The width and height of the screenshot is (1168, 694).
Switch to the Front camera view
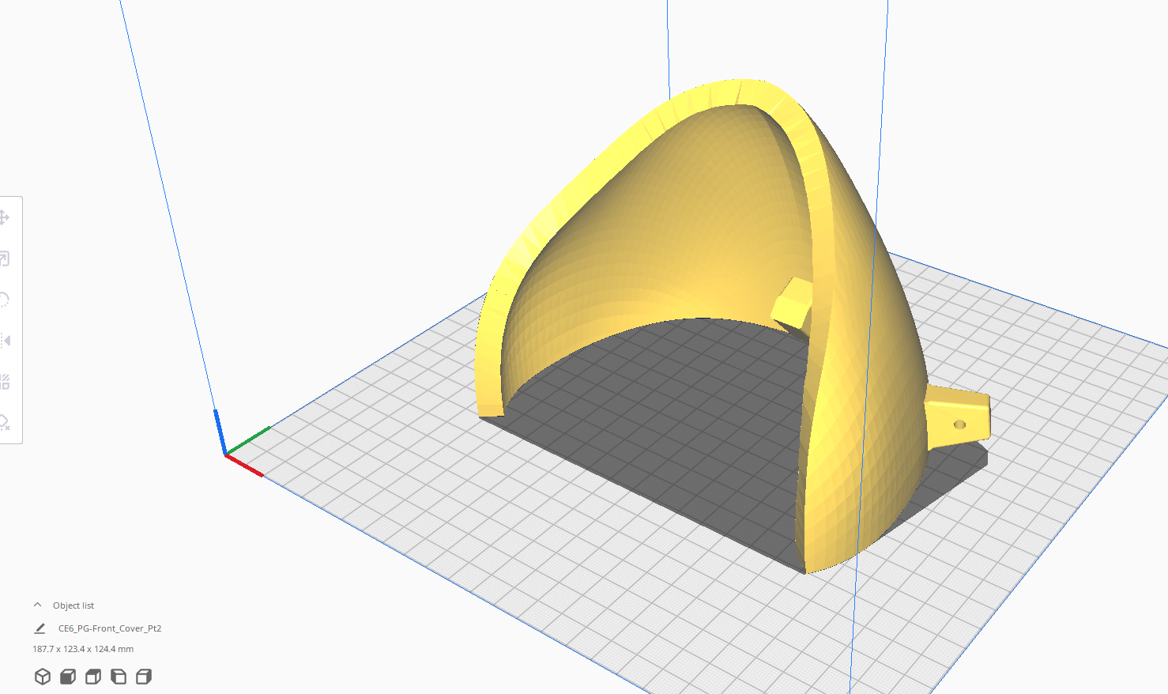tap(67, 677)
